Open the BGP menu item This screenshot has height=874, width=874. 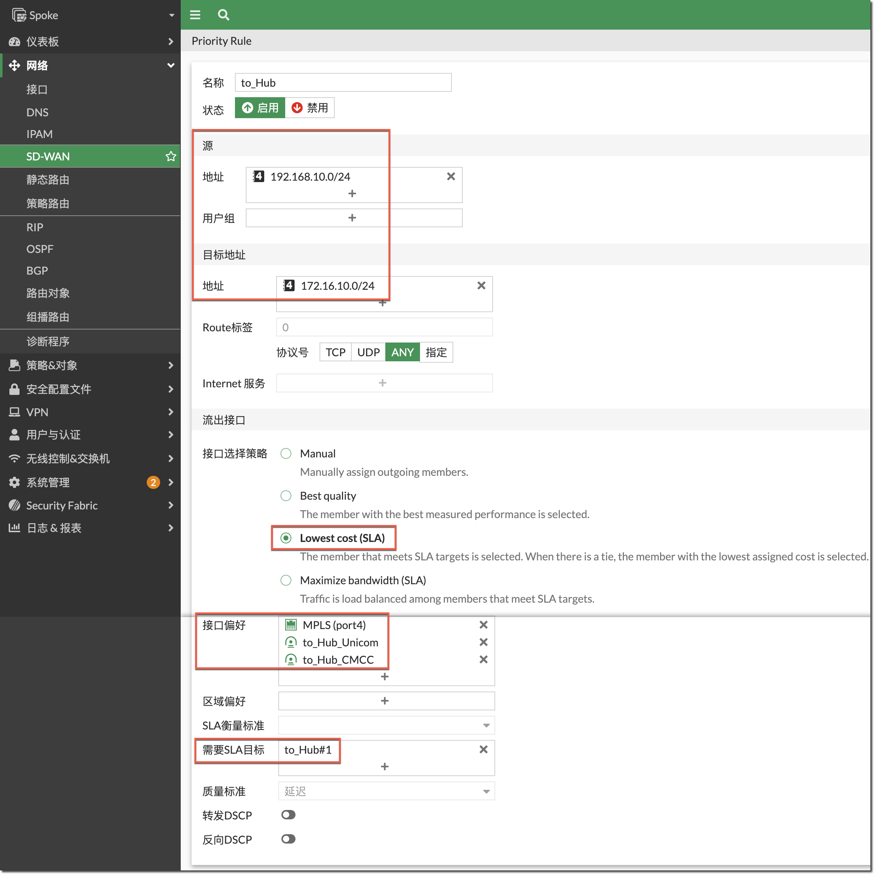[37, 271]
